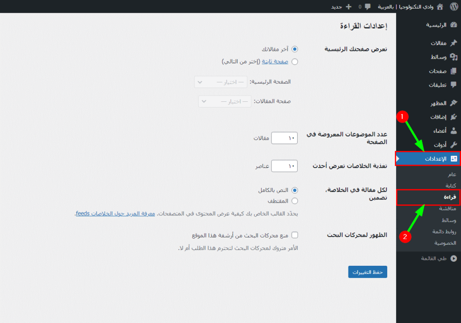Open the قراءة settings submenu item

click(450, 197)
